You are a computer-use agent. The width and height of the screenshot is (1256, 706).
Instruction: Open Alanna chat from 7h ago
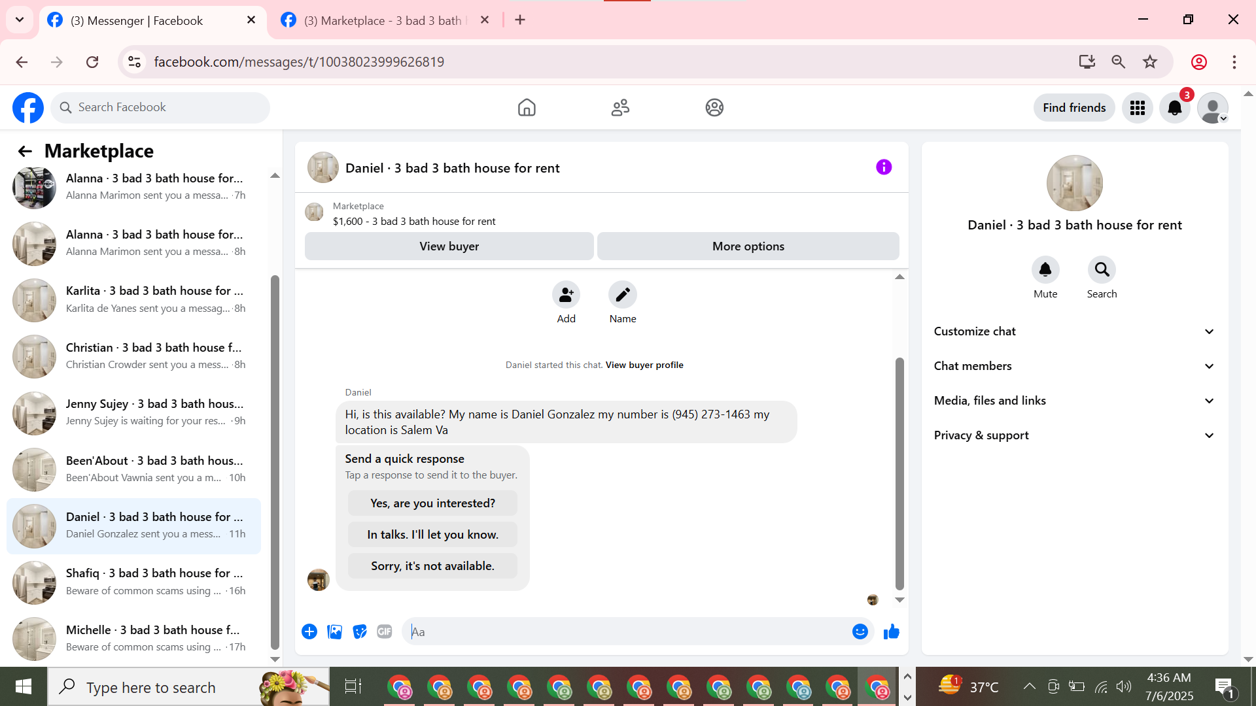coord(133,187)
